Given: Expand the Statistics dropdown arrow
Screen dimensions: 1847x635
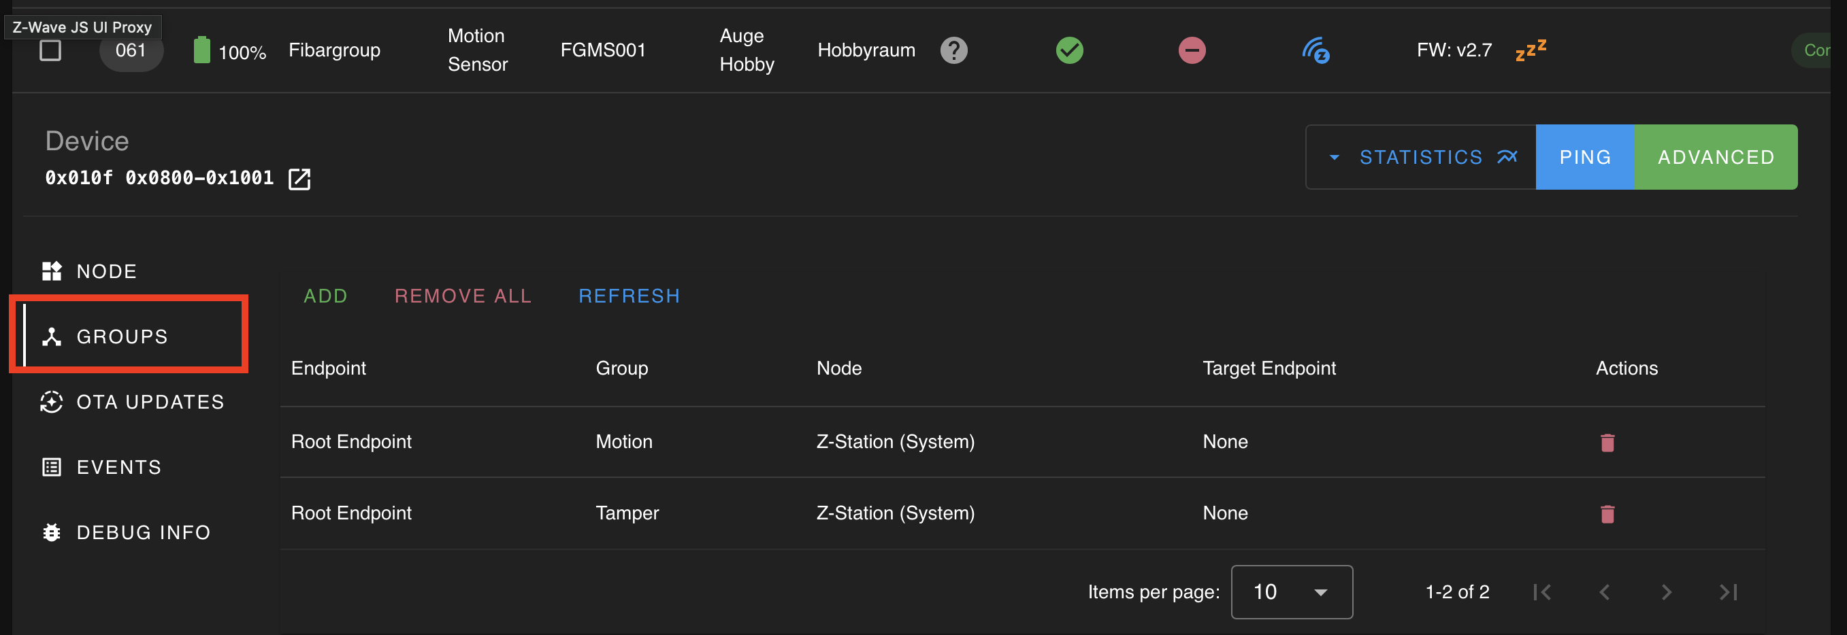Looking at the screenshot, I should [x=1334, y=158].
